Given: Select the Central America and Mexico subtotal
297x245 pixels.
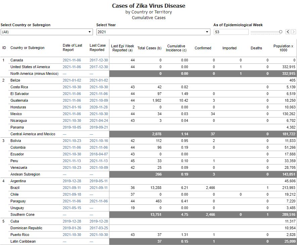Looking at the screenshot, I should [33, 134].
